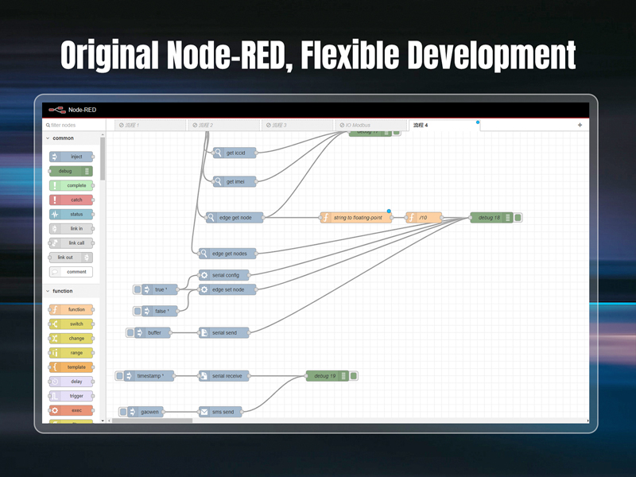Select the 流程 4 tab
Image resolution: width=636 pixels, height=477 pixels.
[444, 126]
